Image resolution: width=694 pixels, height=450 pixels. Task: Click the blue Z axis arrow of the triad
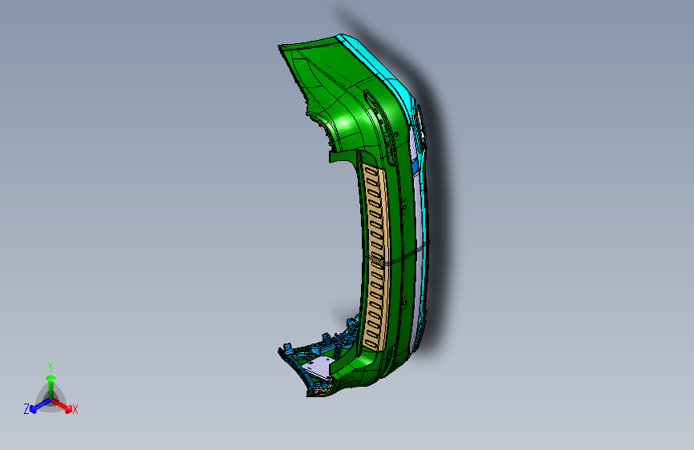coord(40,406)
